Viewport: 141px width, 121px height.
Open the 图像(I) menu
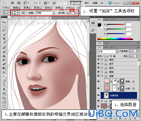tap(27, 8)
